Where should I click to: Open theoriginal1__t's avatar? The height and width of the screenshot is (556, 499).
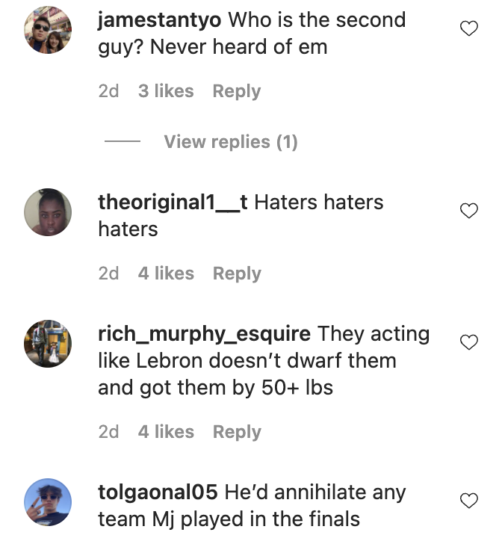[48, 212]
